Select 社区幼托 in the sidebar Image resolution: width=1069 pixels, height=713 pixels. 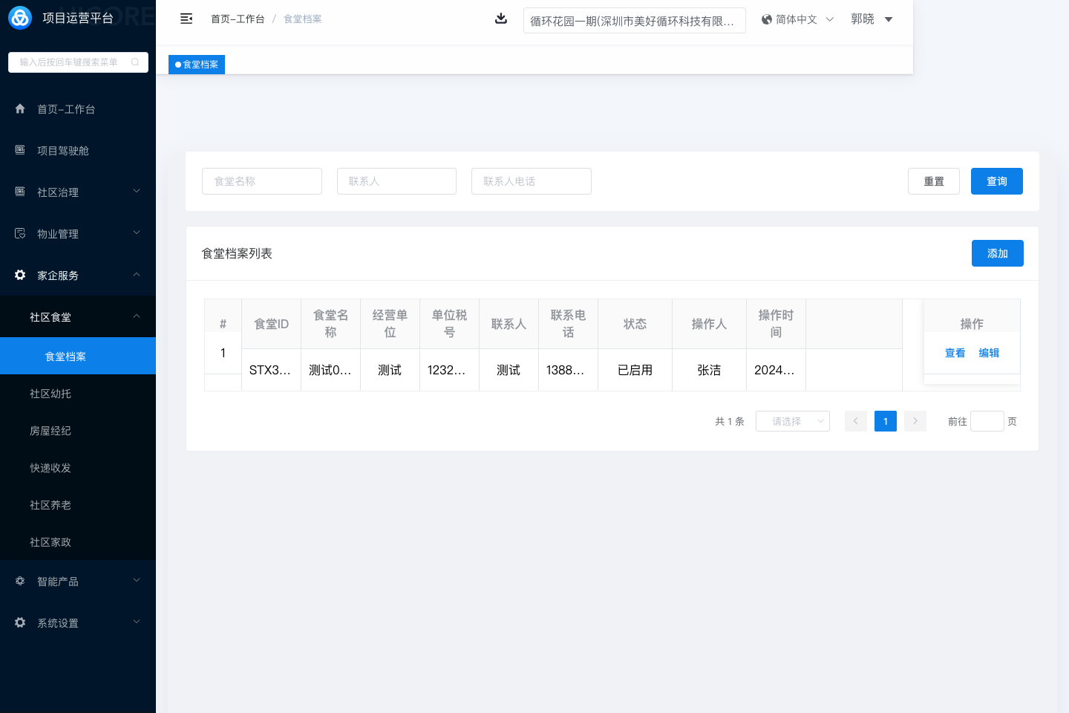coord(50,394)
